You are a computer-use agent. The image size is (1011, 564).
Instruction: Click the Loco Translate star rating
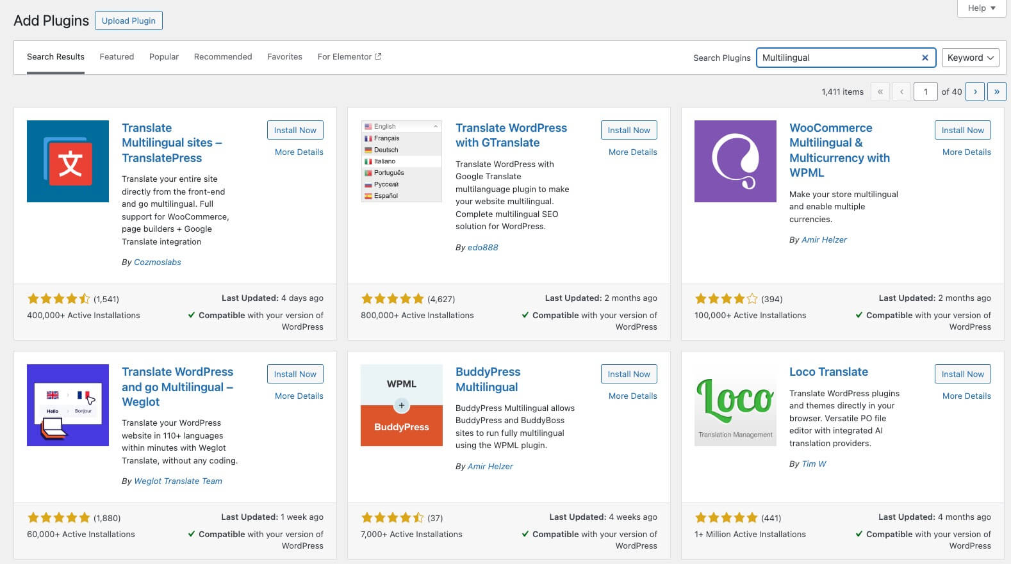click(x=727, y=518)
